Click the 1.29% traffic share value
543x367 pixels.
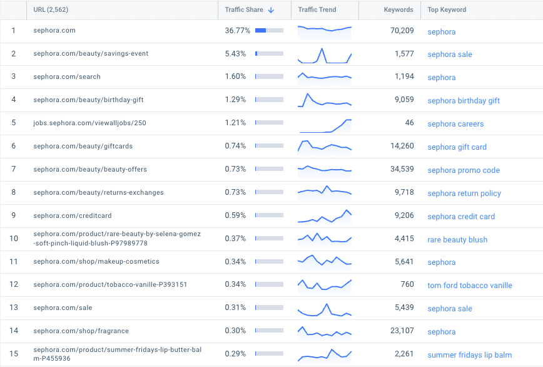click(x=235, y=100)
